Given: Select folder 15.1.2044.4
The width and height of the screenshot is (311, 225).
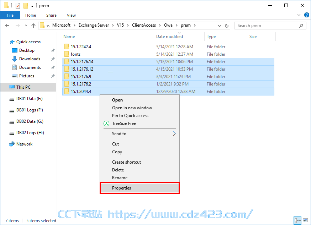Looking at the screenshot, I should [168, 92].
